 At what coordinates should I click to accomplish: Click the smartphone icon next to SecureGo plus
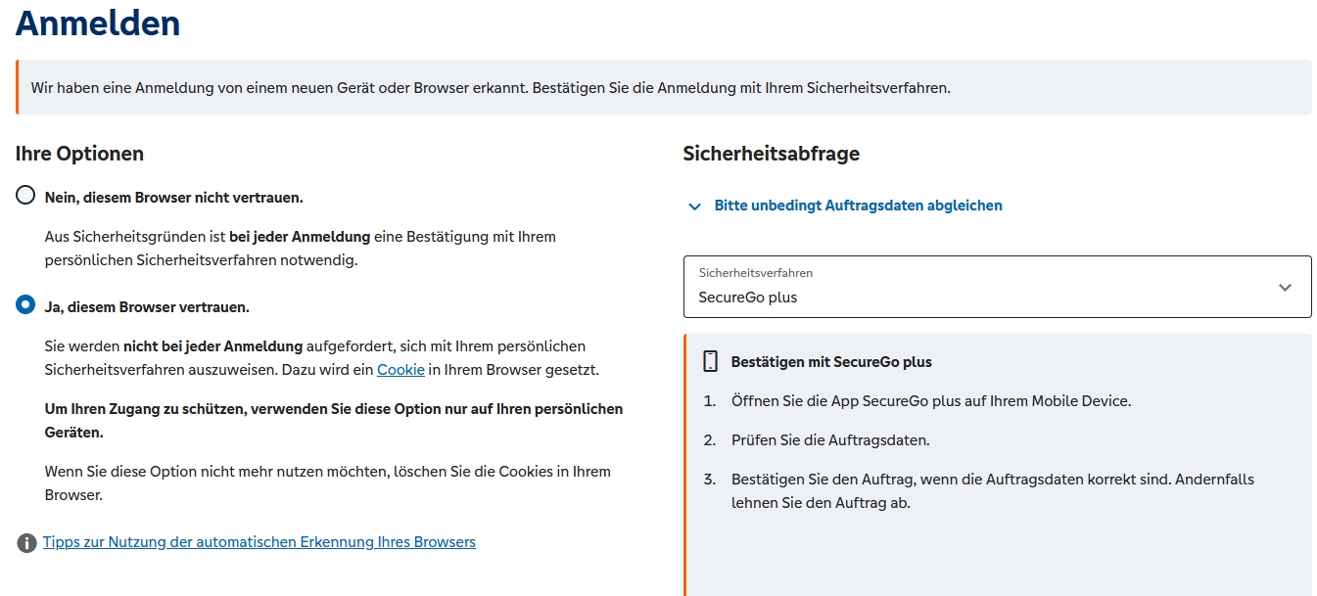(711, 361)
